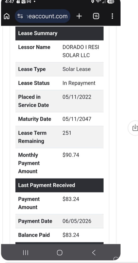Tap the Placed in Service Date value
The image size is (138, 263).
[77, 97]
